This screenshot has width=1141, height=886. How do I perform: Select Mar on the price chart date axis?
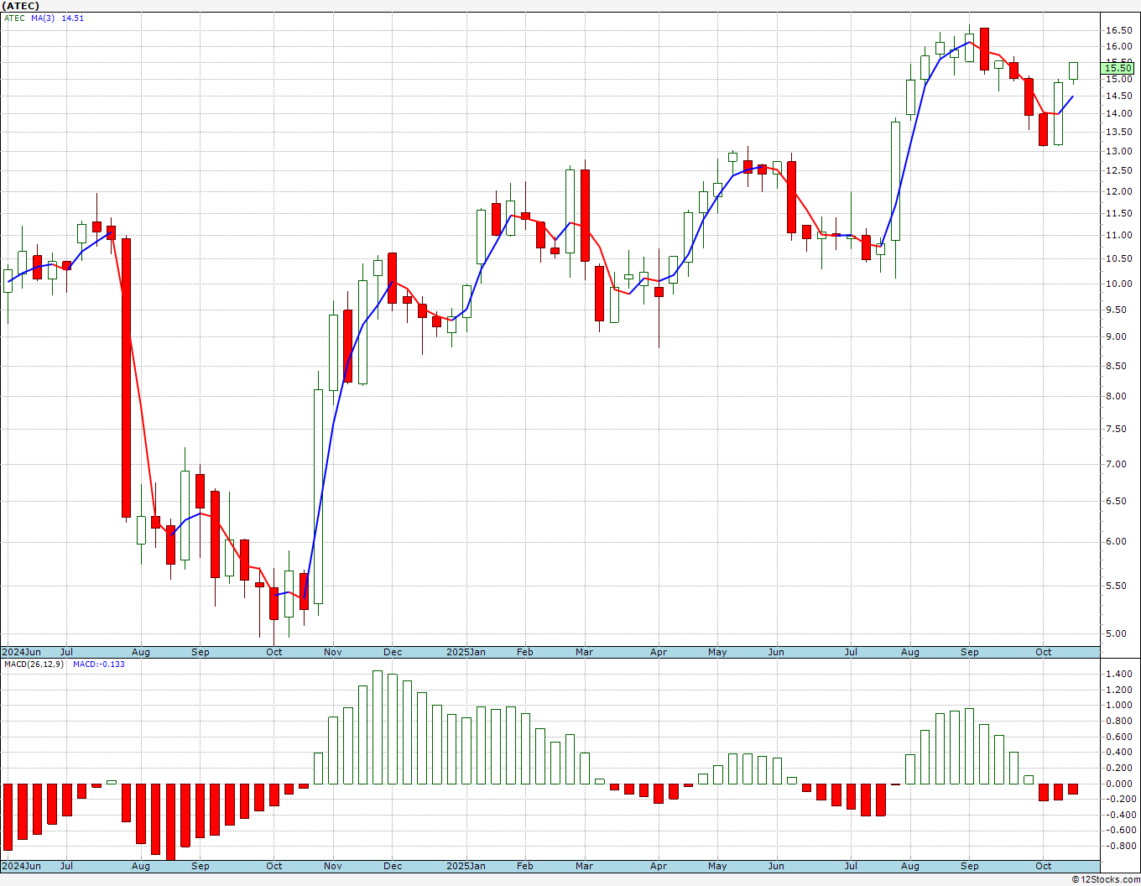coord(584,652)
